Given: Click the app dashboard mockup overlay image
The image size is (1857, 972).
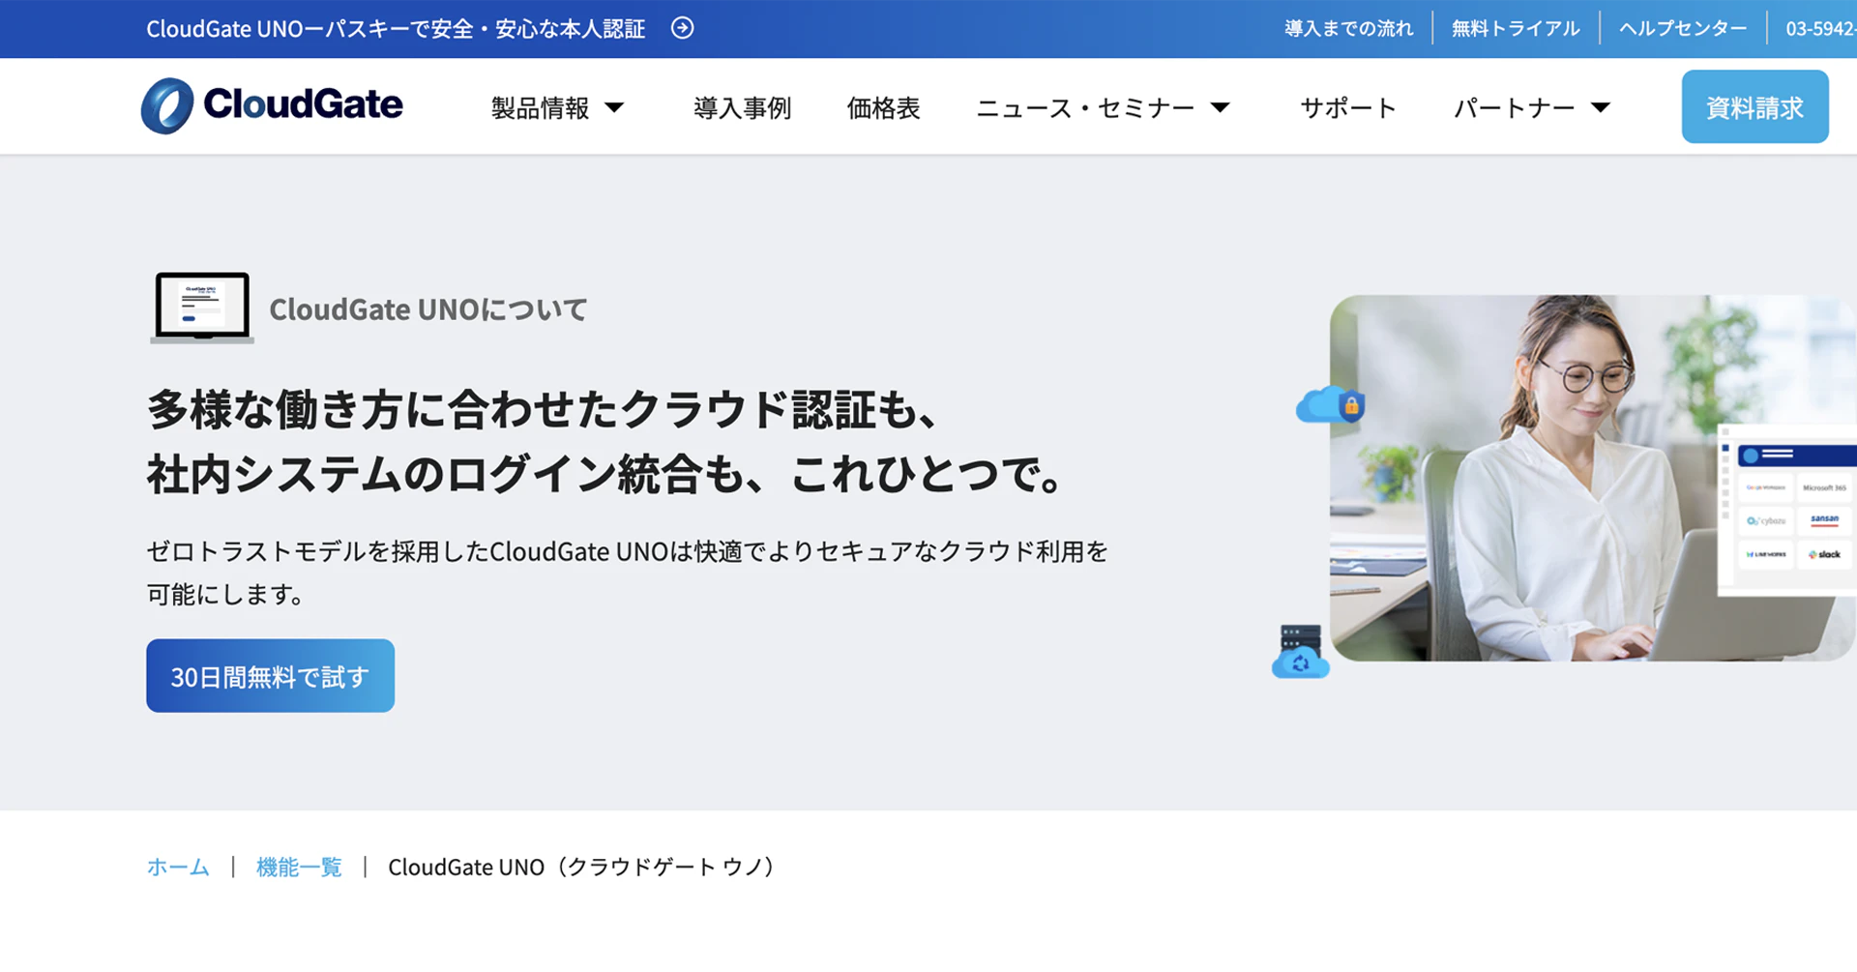Looking at the screenshot, I should point(1787,509).
